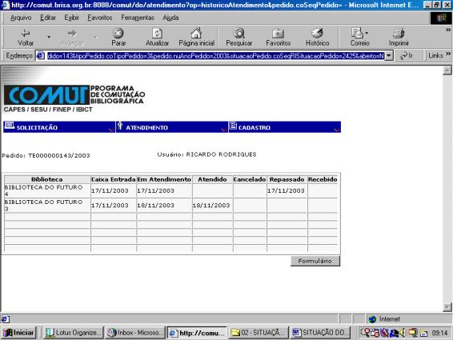Screen dimensions: 453x340
Task: Show browsing Histórico icon
Action: point(317,34)
